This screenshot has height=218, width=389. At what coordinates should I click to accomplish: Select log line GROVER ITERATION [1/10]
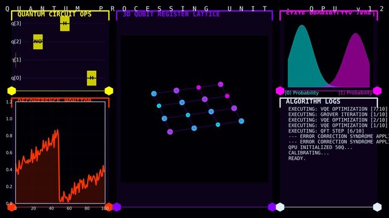337,114
